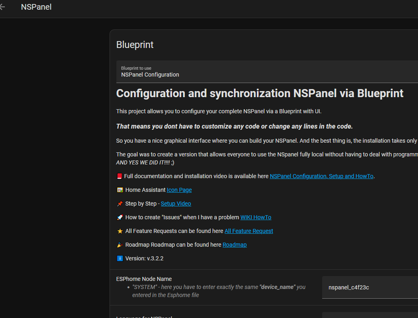Open the WIKI HowTo link
This screenshot has height=318, width=418.
tap(256, 217)
